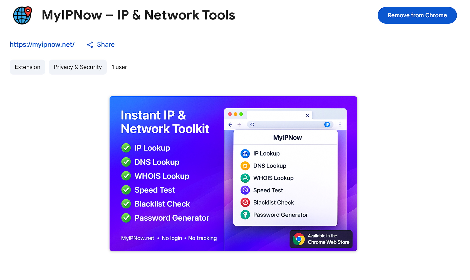Click the back arrow in the browser mockup
Viewport: 470px width, 280px height.
coord(230,125)
